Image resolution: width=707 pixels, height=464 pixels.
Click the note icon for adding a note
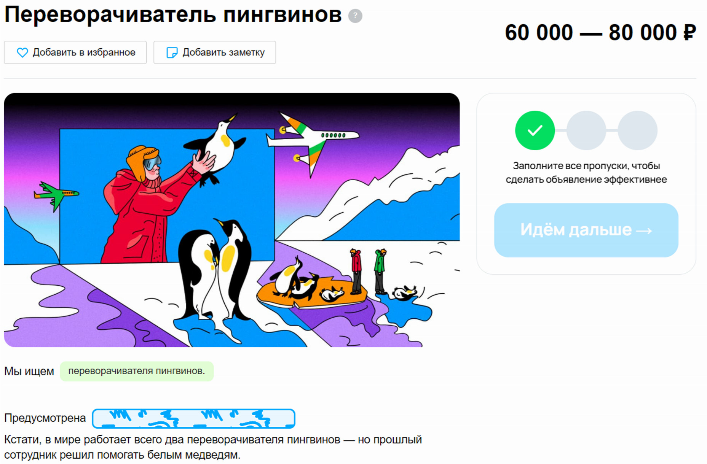click(x=172, y=52)
